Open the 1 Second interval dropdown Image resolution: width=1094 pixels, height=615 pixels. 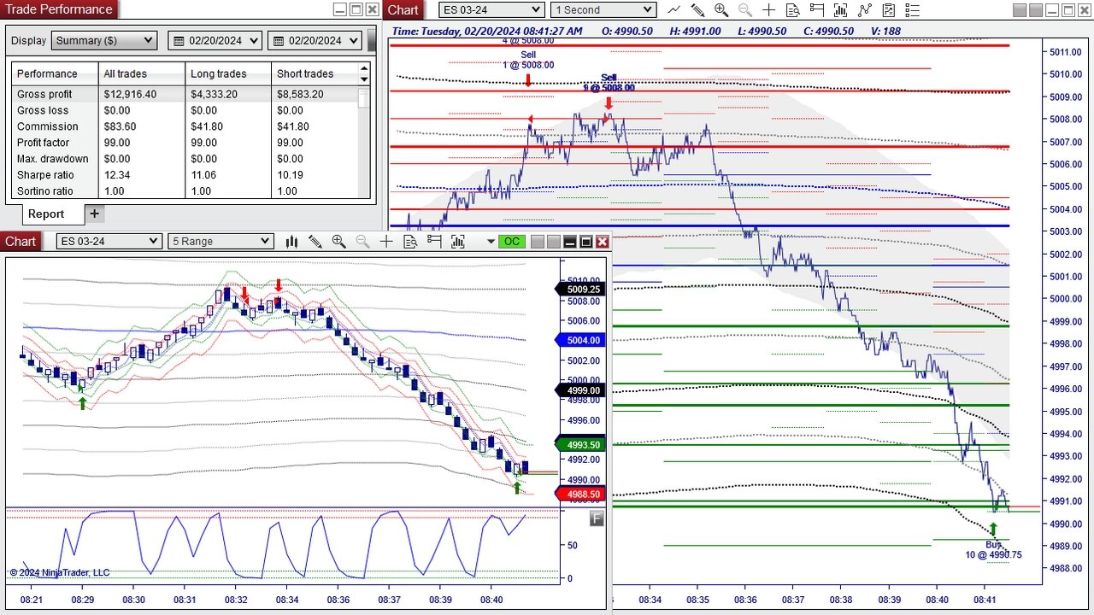pos(603,10)
